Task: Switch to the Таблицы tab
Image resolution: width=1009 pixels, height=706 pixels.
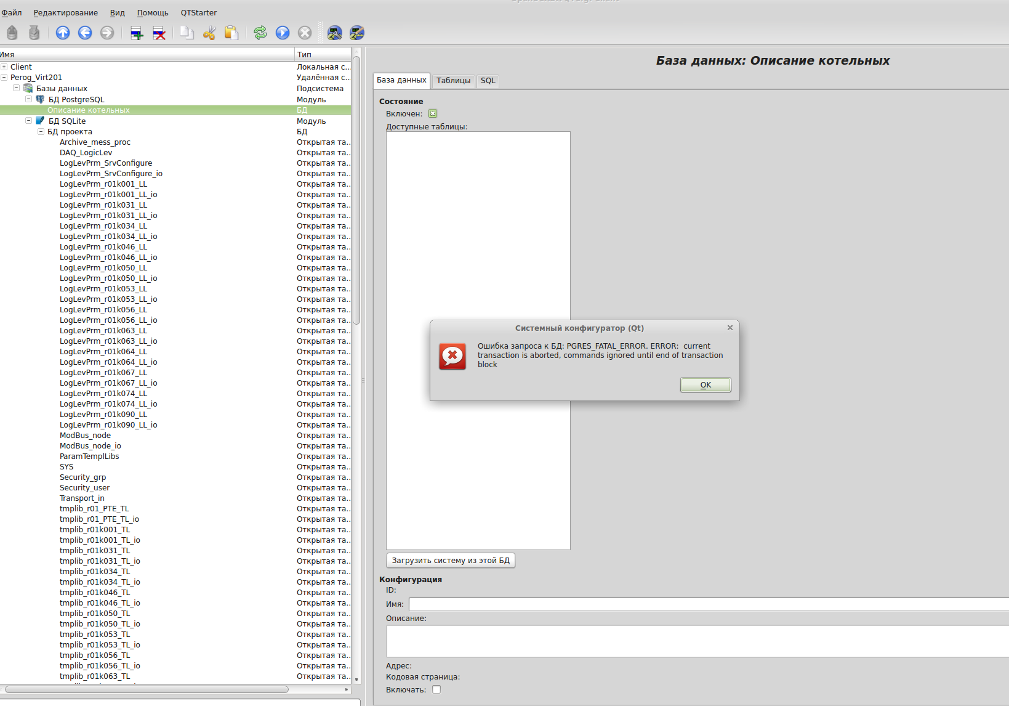Action: [x=453, y=81]
